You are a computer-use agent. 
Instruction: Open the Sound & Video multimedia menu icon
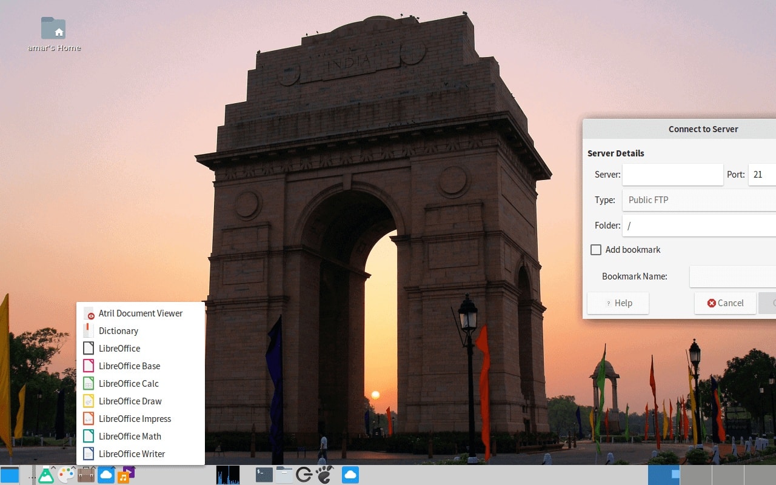tap(126, 475)
